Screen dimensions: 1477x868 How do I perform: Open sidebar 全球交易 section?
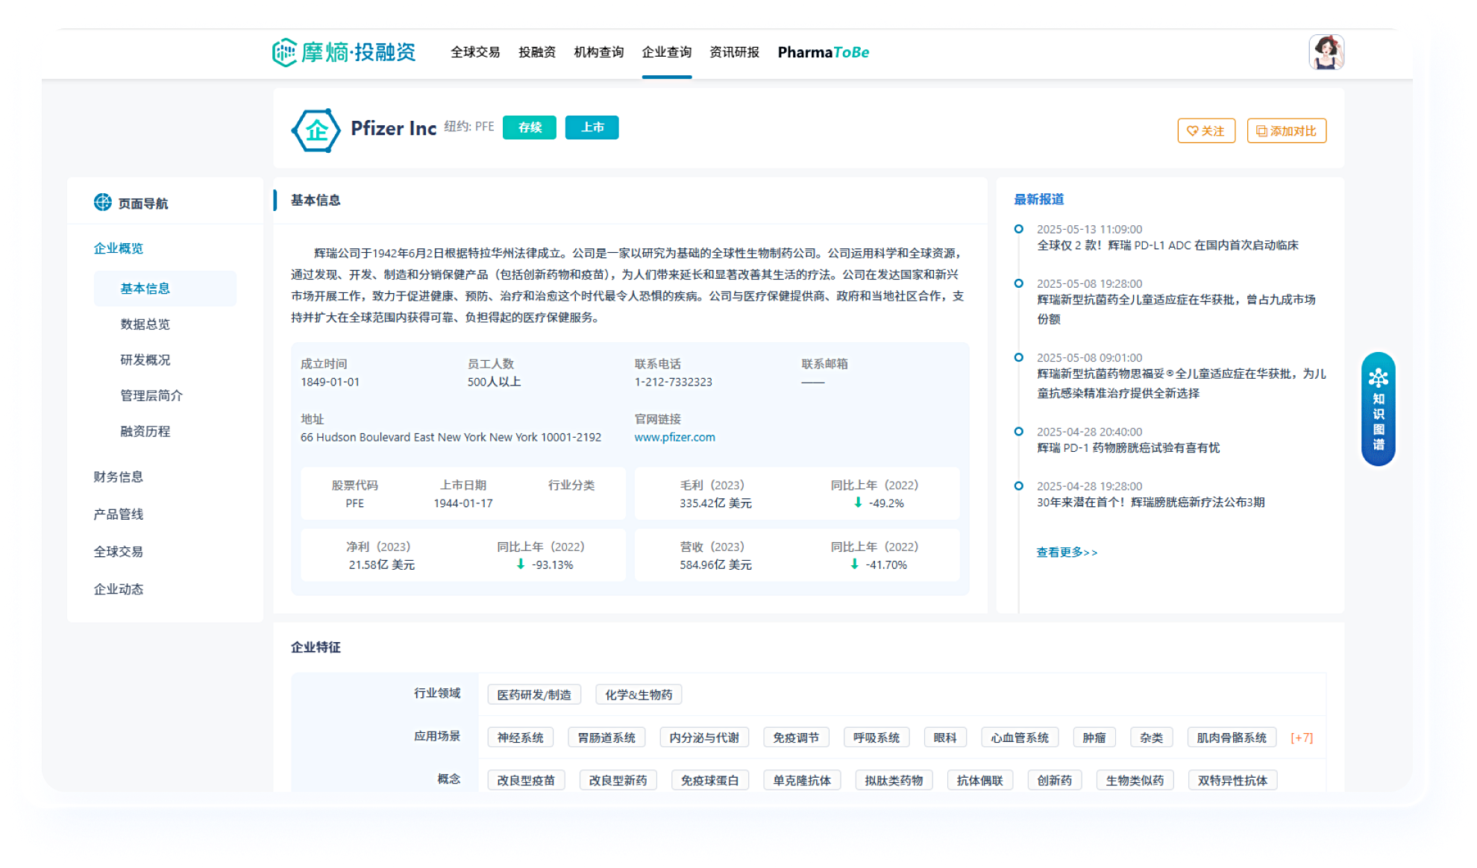(119, 552)
